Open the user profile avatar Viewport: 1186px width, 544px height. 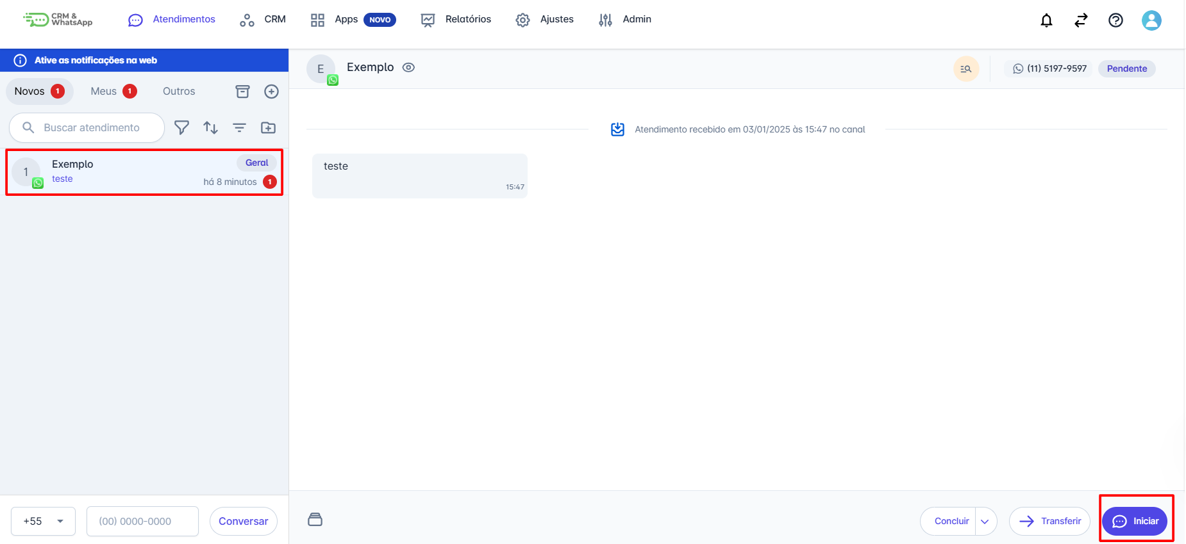pyautogui.click(x=1151, y=20)
